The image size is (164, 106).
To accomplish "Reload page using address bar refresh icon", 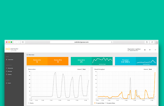I will (112, 42).
